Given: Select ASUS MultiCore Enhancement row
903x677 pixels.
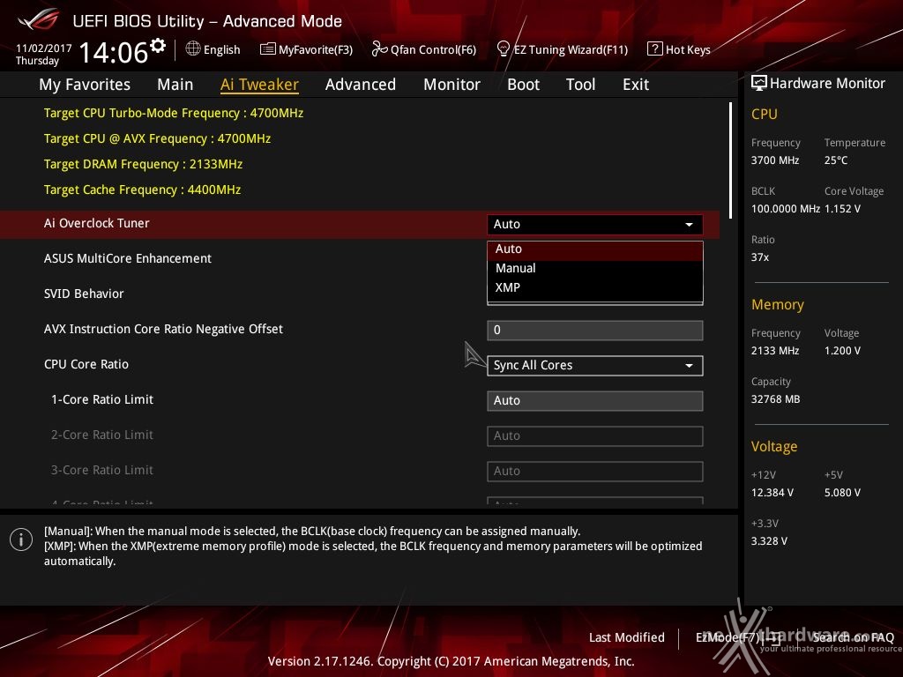Looking at the screenshot, I should pyautogui.click(x=128, y=258).
